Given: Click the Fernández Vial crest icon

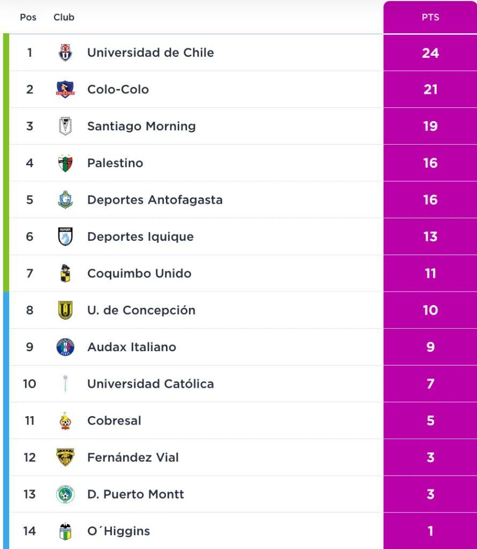Looking at the screenshot, I should [x=65, y=457].
